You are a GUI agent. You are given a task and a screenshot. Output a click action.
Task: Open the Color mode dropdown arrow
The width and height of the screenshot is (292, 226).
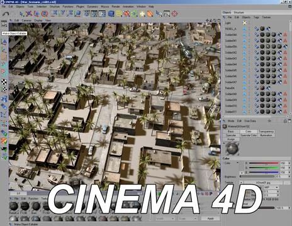point(238,163)
